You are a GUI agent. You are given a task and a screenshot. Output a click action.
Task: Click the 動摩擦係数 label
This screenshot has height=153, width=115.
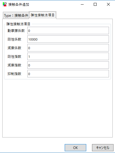(16, 31)
